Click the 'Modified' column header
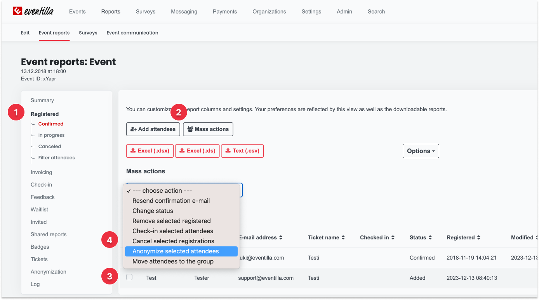 pyautogui.click(x=522, y=237)
